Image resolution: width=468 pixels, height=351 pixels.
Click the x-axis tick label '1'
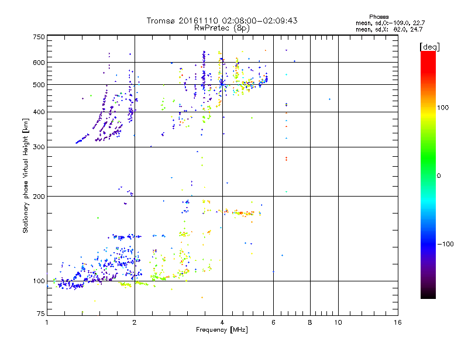tap(47, 322)
